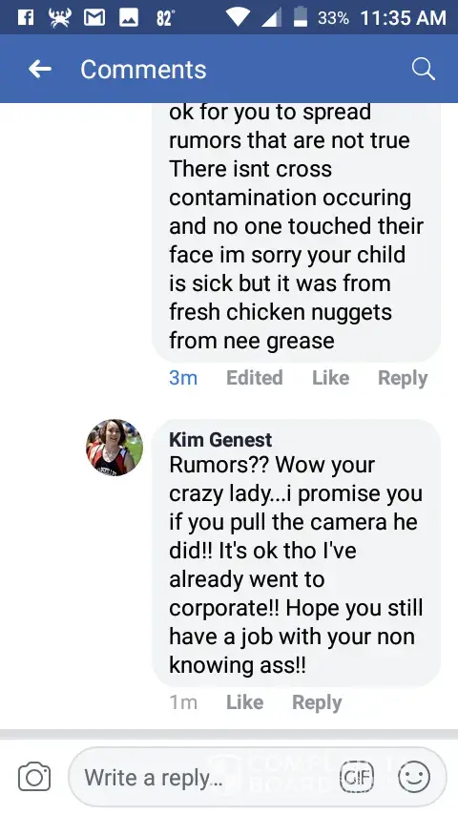This screenshot has width=458, height=815.
Task: Go back using the arrow icon
Action: [40, 69]
